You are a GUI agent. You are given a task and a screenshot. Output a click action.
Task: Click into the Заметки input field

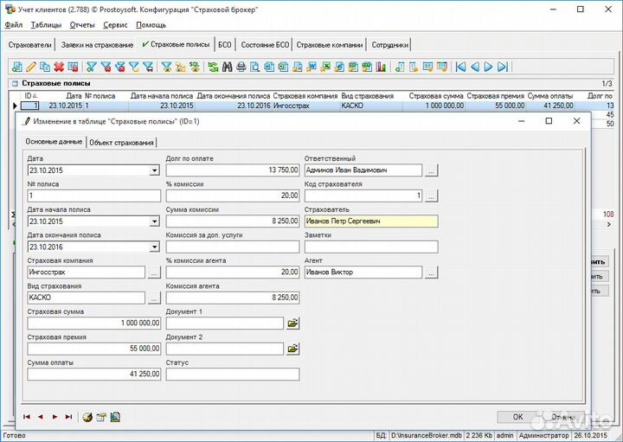pyautogui.click(x=371, y=247)
